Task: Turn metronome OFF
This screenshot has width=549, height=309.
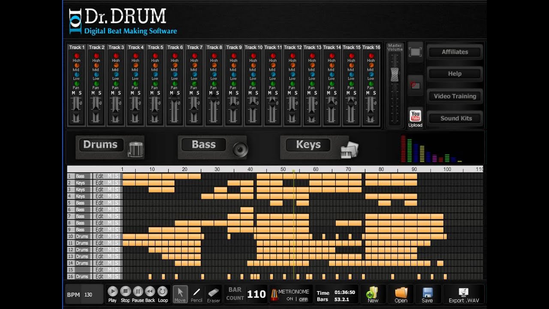Action: tap(303, 299)
